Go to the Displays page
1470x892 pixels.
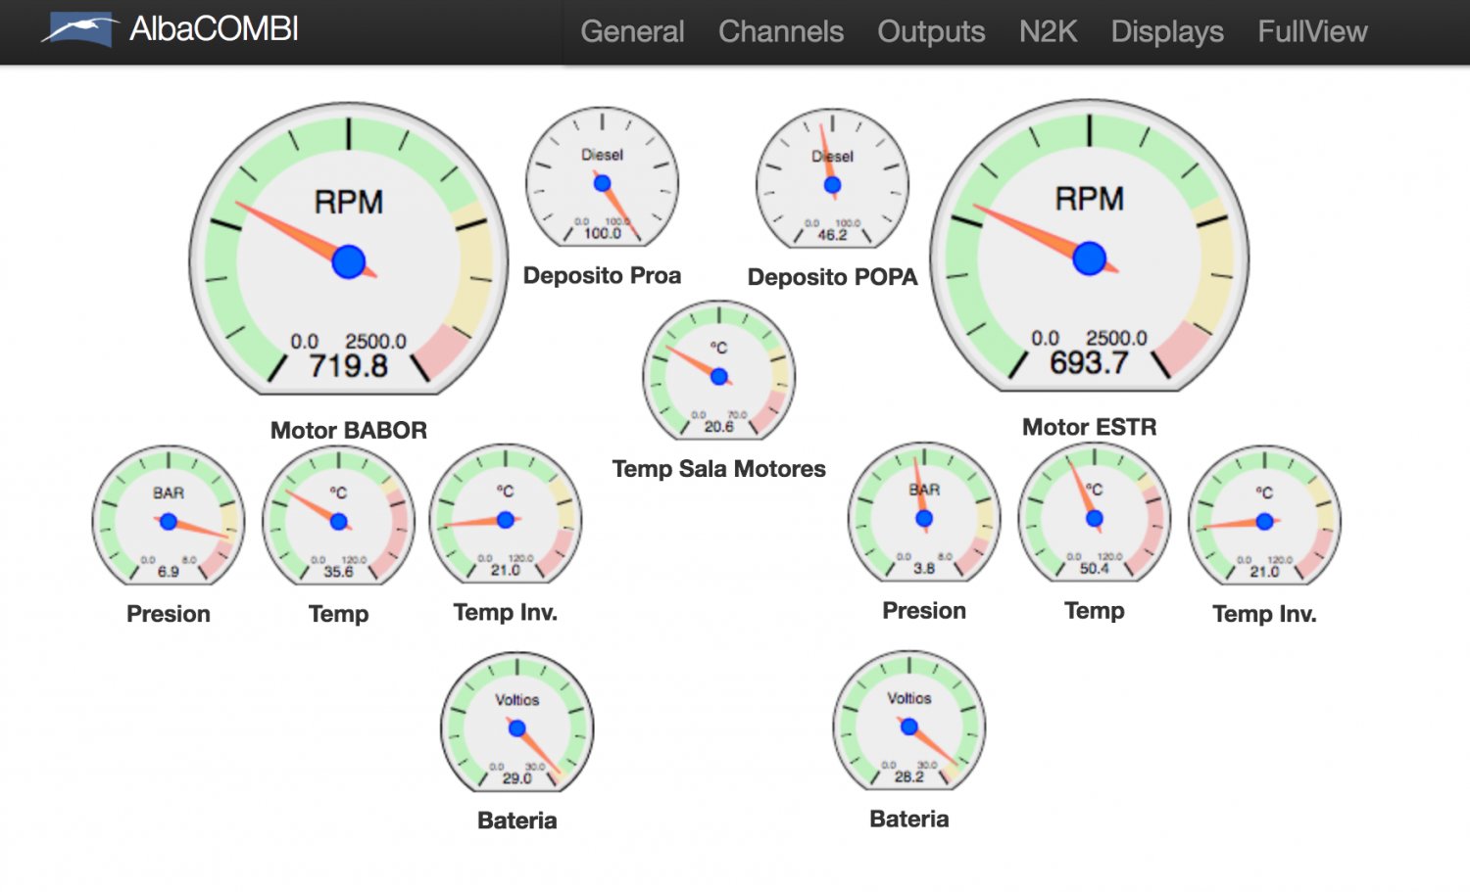[1166, 31]
